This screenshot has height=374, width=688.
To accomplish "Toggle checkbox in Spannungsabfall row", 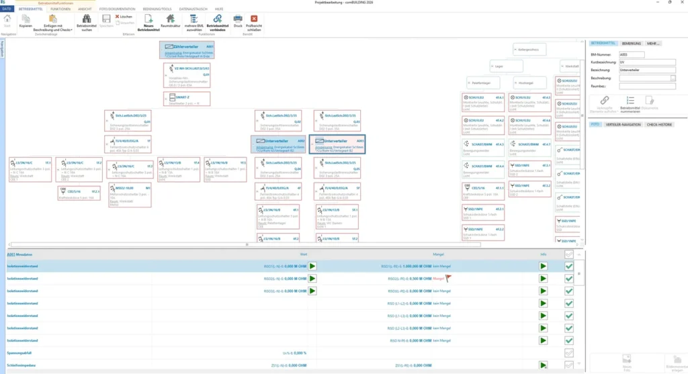I will [x=569, y=353].
